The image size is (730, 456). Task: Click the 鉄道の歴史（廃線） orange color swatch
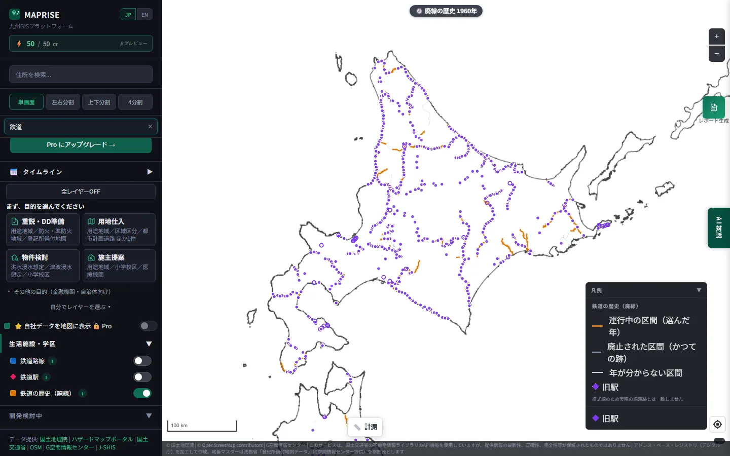tap(13, 393)
